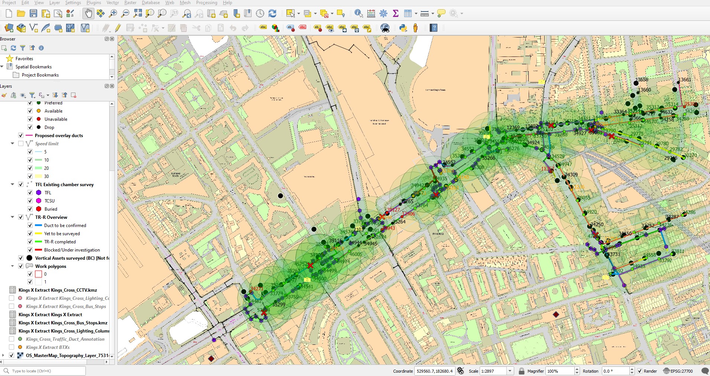Screen dimensions: 710x376
Task: Collapse the TR-R Overview layer group
Action: (x=12, y=217)
